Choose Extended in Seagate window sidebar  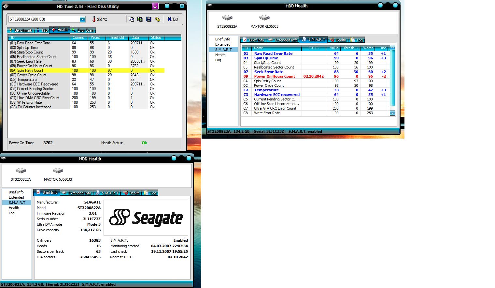click(x=16, y=197)
